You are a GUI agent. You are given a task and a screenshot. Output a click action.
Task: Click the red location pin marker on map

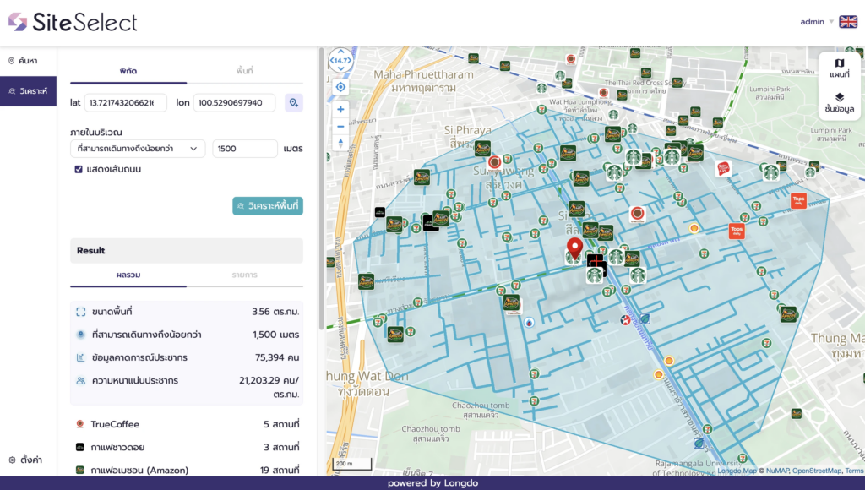(574, 248)
